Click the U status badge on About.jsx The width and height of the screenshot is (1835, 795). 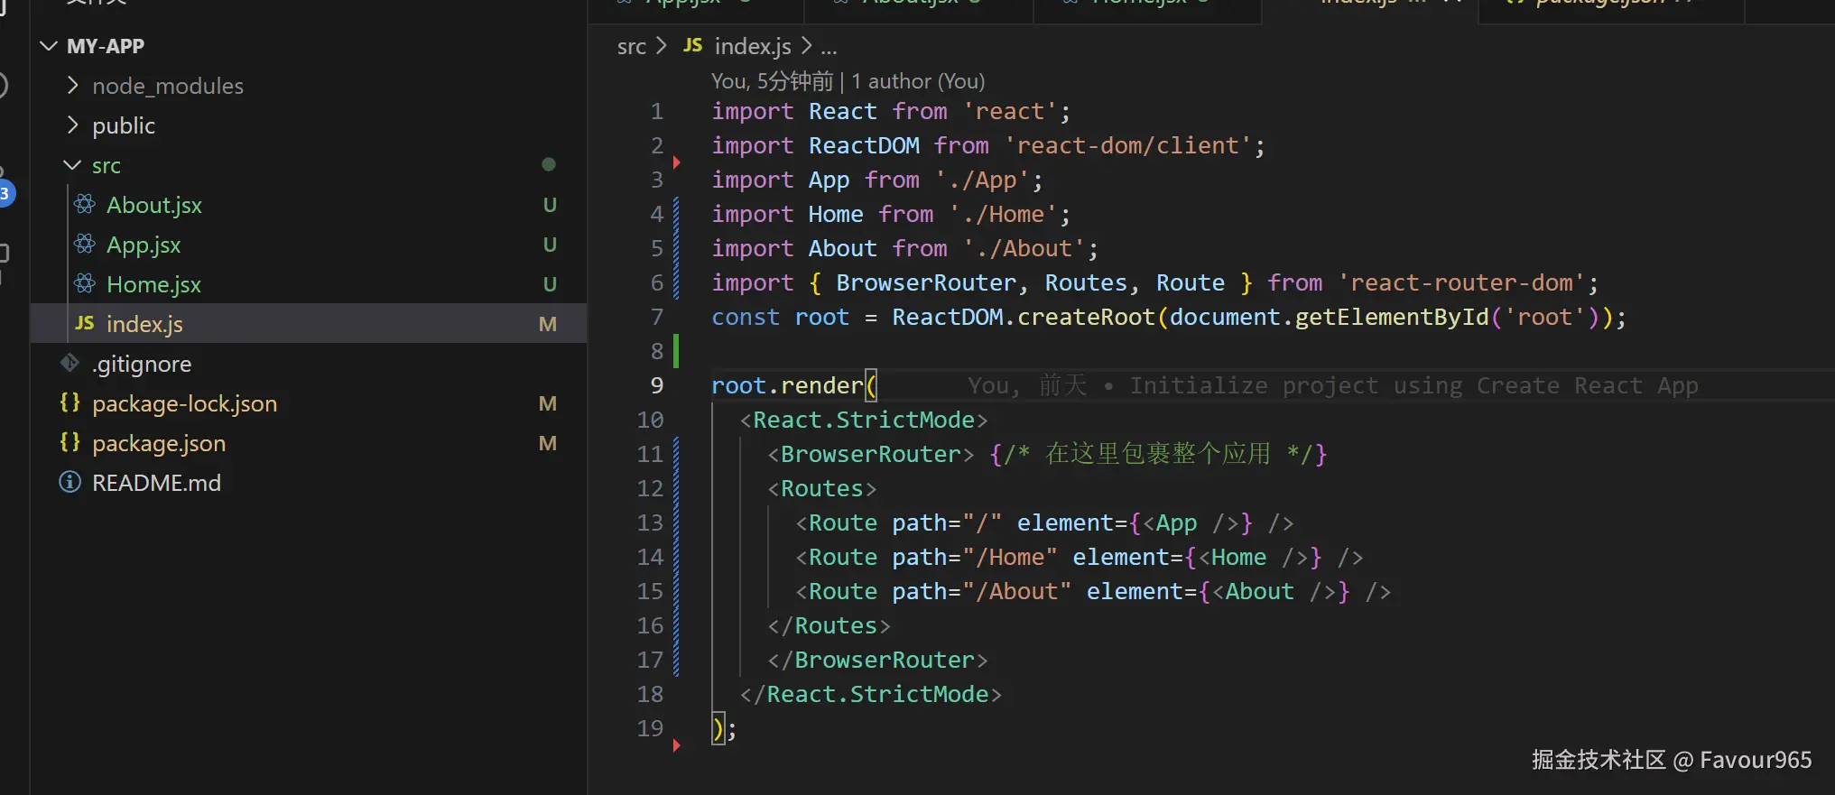(549, 205)
